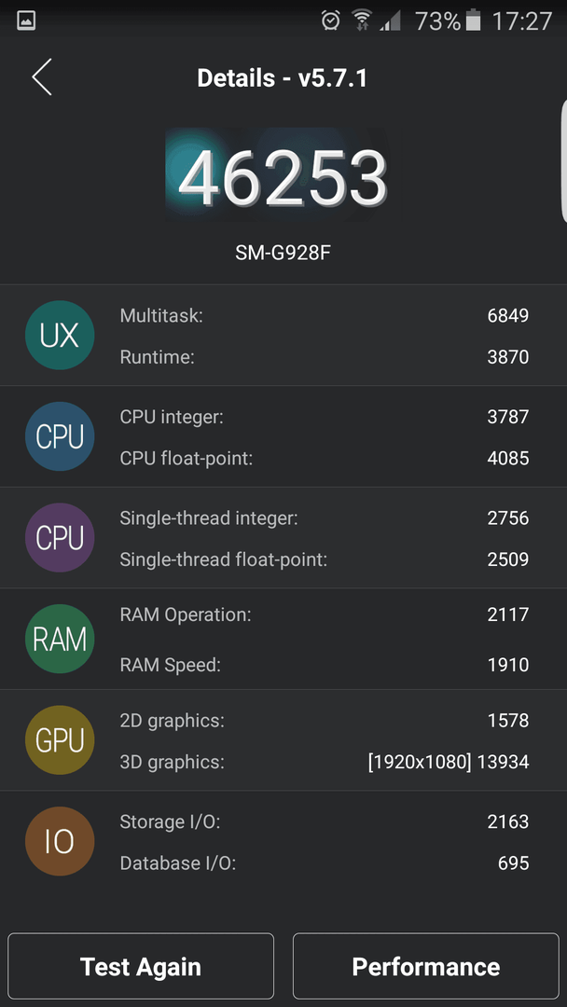Tap the alarm clock status icon
567x1007 pixels.
pyautogui.click(x=331, y=21)
